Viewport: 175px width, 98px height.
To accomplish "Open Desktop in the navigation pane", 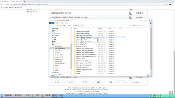I will coord(55,31).
